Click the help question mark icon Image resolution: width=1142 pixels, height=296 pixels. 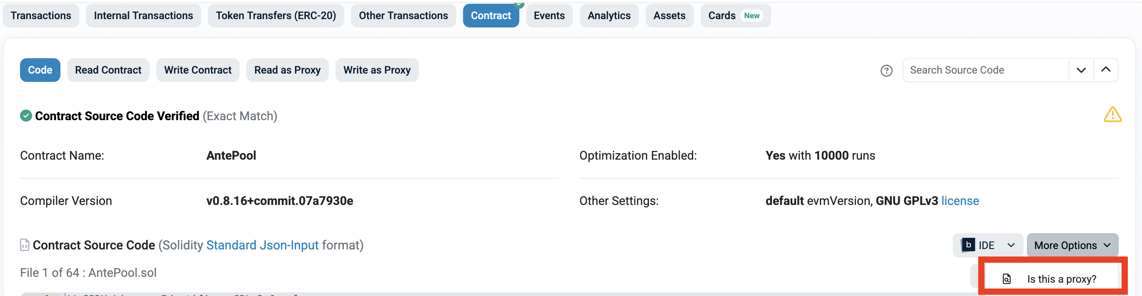point(886,71)
